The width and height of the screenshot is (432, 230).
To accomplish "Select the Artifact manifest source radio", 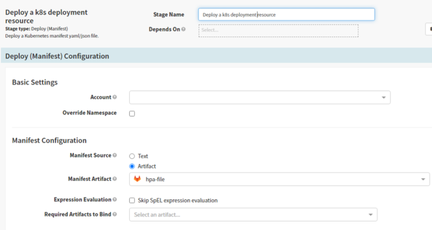I will [x=132, y=166].
